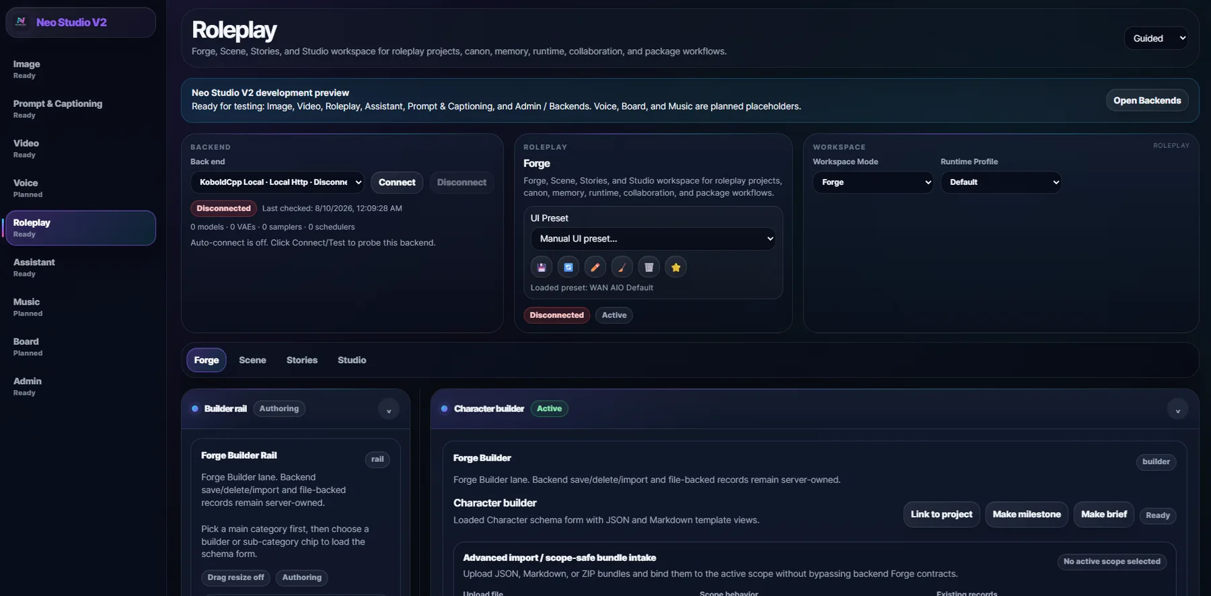Rename the preset using the pencil icon

pyautogui.click(x=595, y=267)
